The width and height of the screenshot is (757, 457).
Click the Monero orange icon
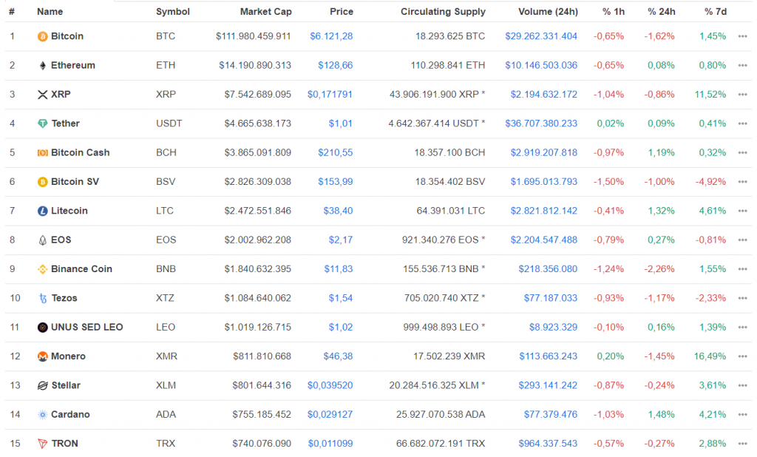click(x=43, y=356)
